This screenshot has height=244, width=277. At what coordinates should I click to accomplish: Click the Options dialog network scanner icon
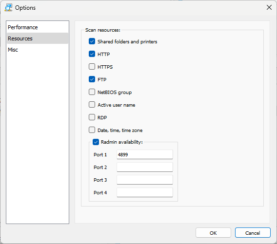click(x=8, y=8)
